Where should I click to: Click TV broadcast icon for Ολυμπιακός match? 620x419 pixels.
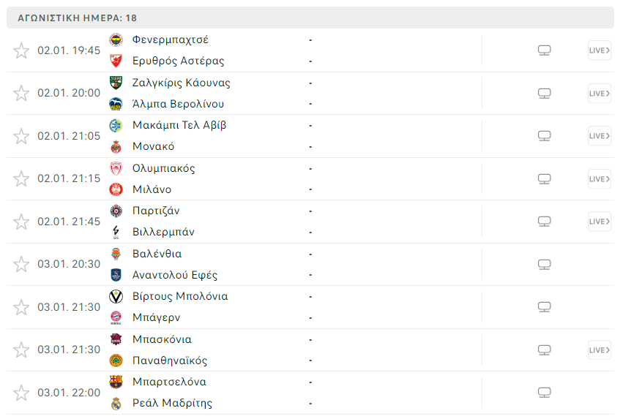coord(544,179)
